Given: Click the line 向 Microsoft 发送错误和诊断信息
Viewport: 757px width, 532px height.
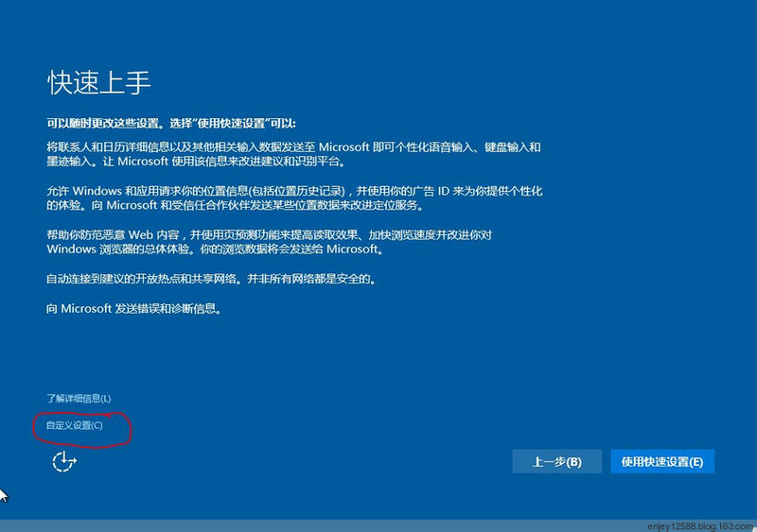Looking at the screenshot, I should pos(134,309).
